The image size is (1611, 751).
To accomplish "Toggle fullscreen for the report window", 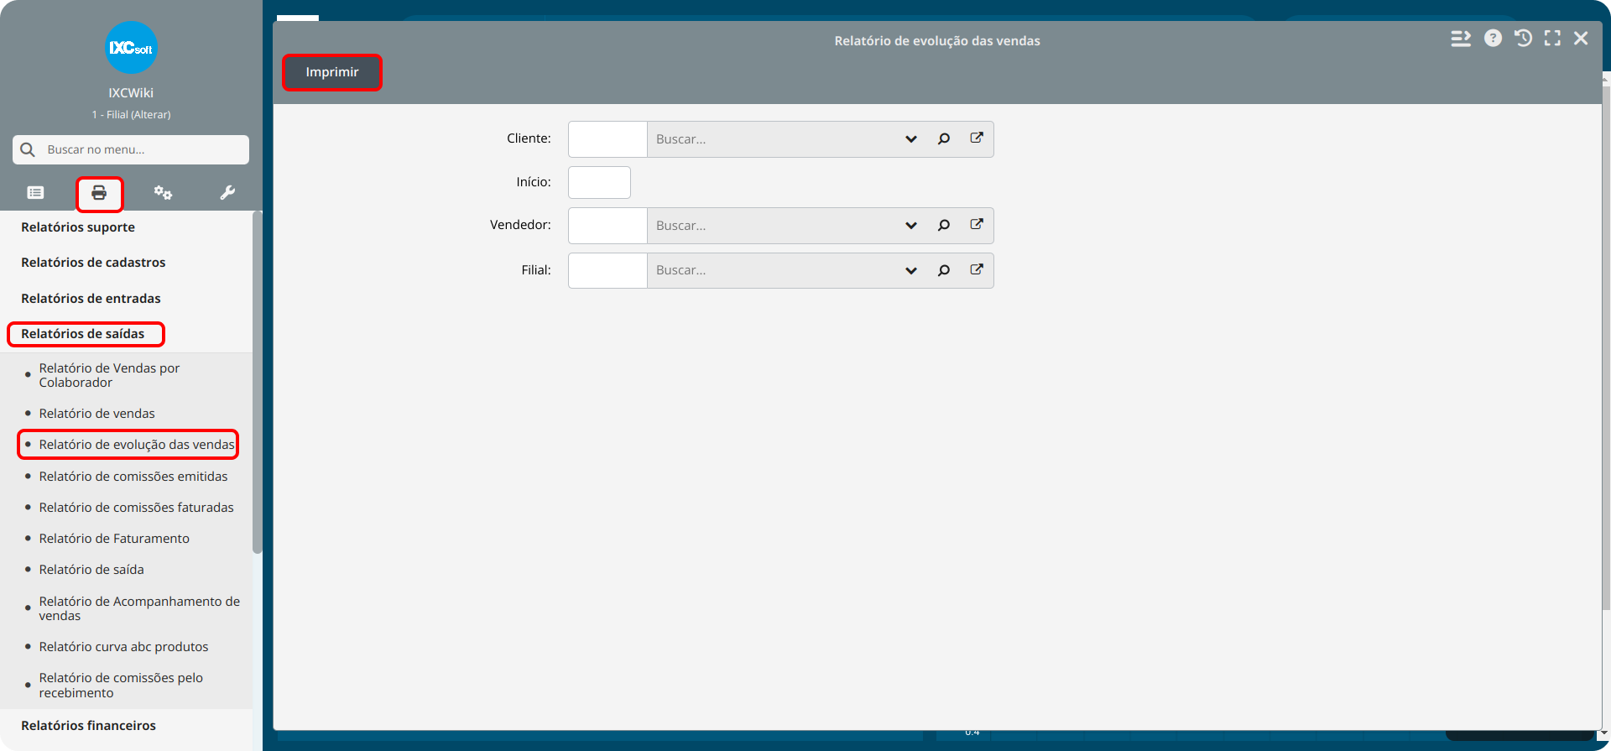I will [x=1552, y=39].
